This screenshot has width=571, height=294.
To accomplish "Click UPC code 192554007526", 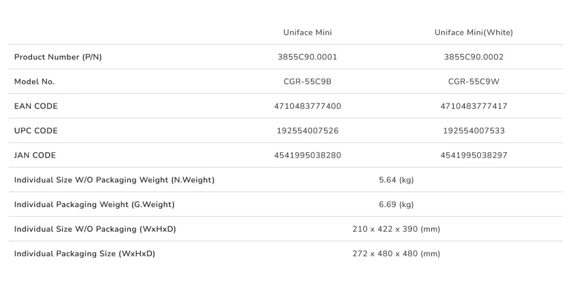I will pos(307,131).
